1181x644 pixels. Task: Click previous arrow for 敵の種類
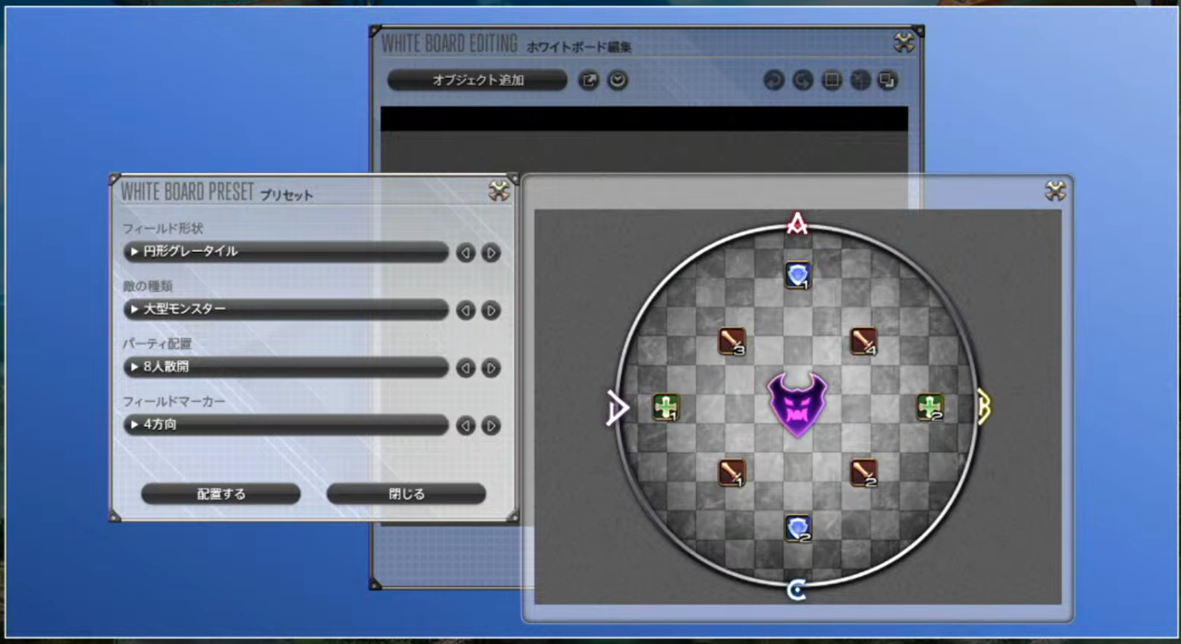click(x=465, y=310)
